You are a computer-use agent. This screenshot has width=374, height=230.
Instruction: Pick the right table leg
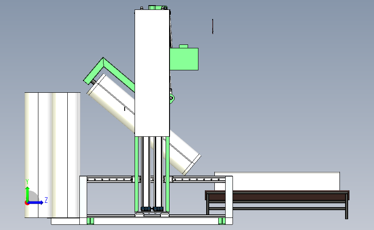pyautogui.click(x=347, y=206)
